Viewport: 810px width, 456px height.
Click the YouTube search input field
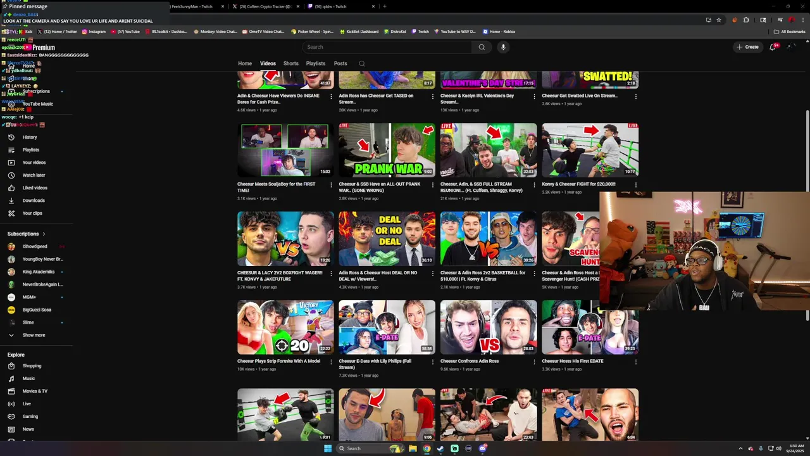click(x=387, y=47)
